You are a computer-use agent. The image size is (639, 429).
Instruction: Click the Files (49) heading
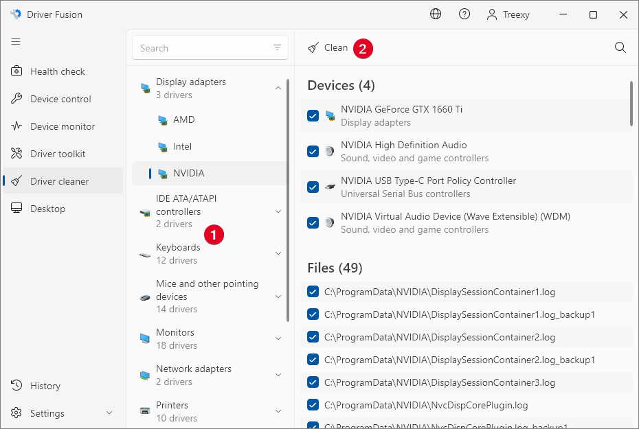point(335,268)
